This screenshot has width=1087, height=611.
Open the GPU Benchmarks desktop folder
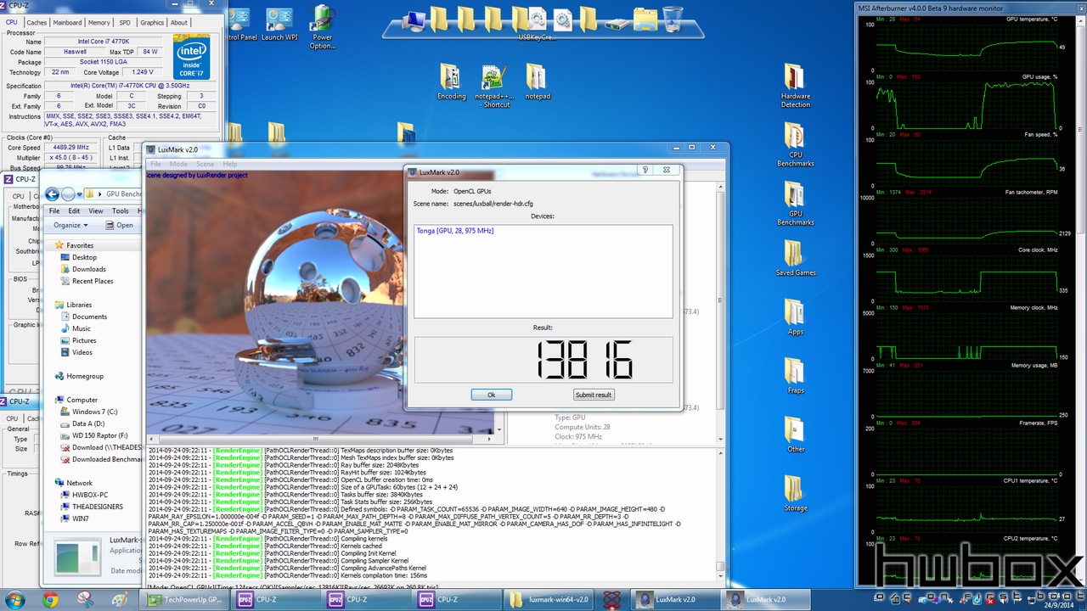point(795,204)
